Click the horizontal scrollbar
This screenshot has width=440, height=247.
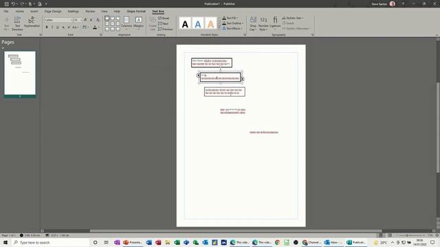click(236, 231)
